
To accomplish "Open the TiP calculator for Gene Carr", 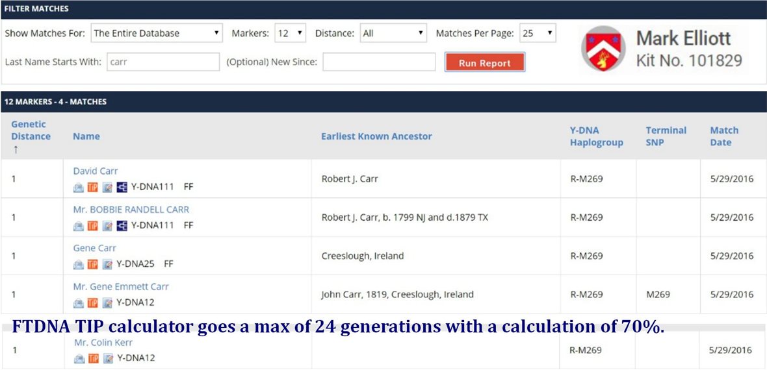I will (92, 264).
